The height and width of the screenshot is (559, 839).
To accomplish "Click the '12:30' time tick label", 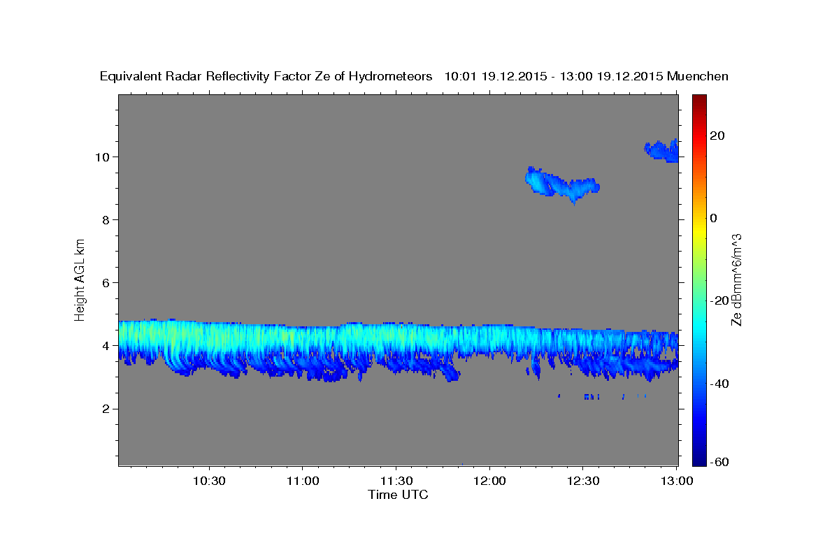I will click(x=583, y=481).
